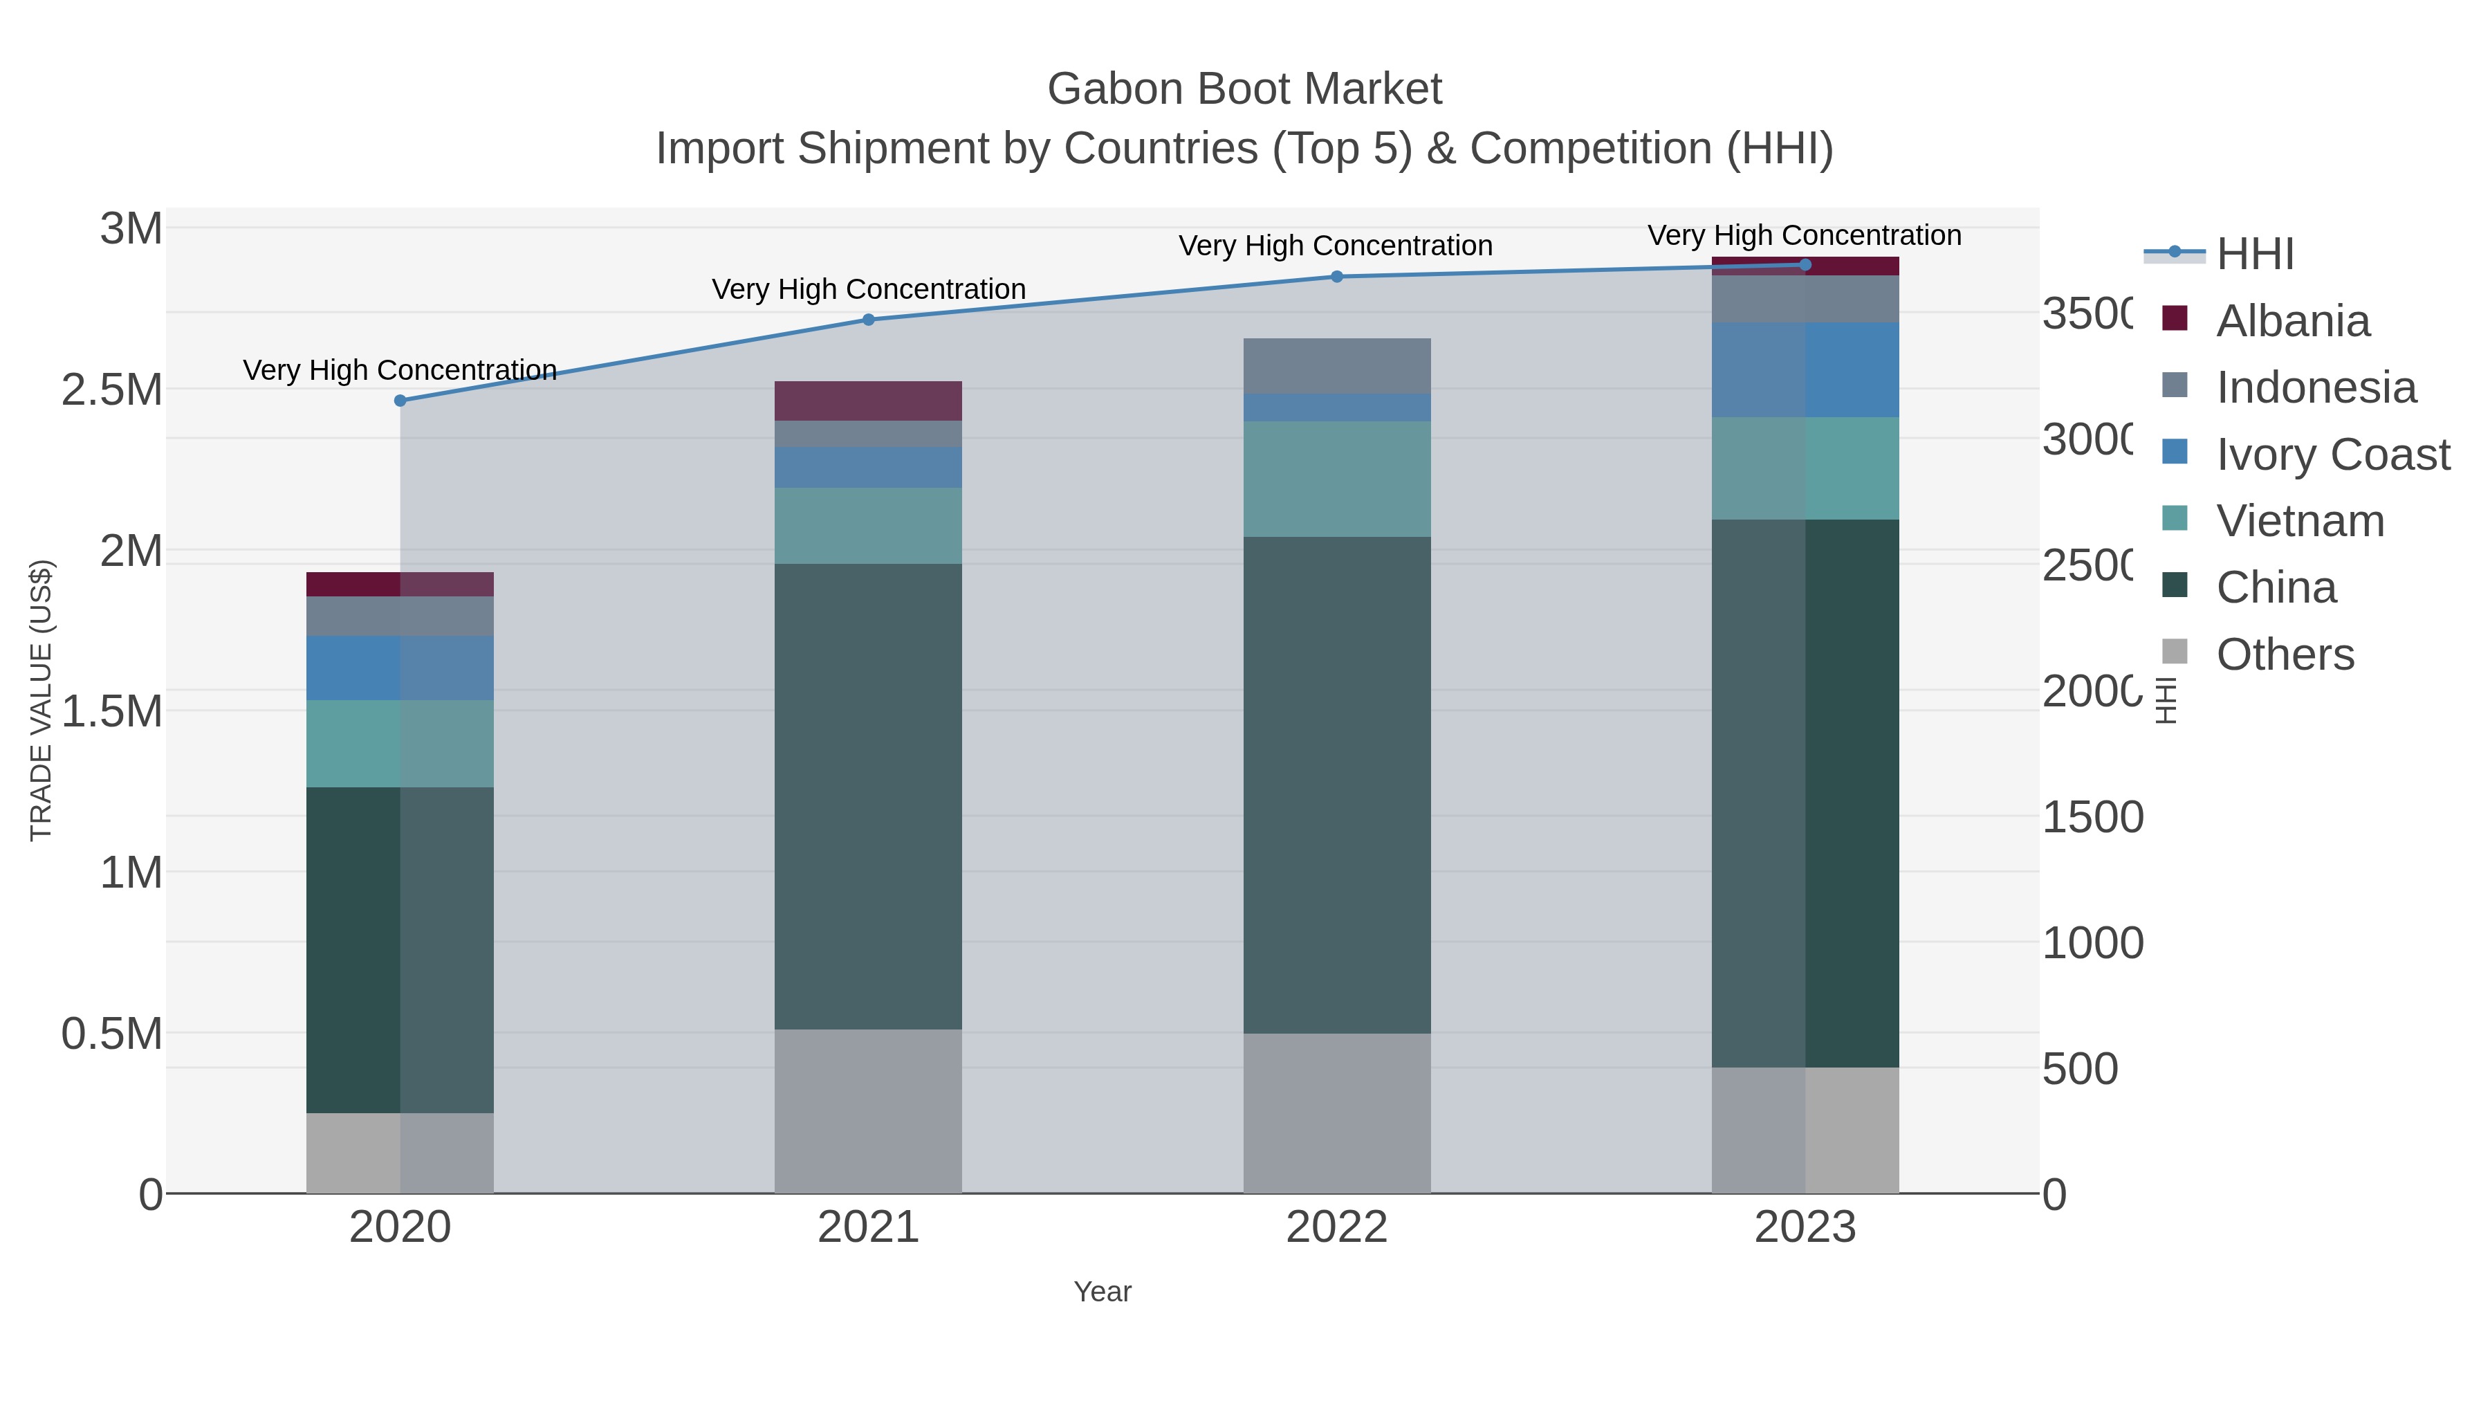Select the China segment of the 2022 bar
Image resolution: width=2490 pixels, height=1401 pixels.
point(1337,785)
